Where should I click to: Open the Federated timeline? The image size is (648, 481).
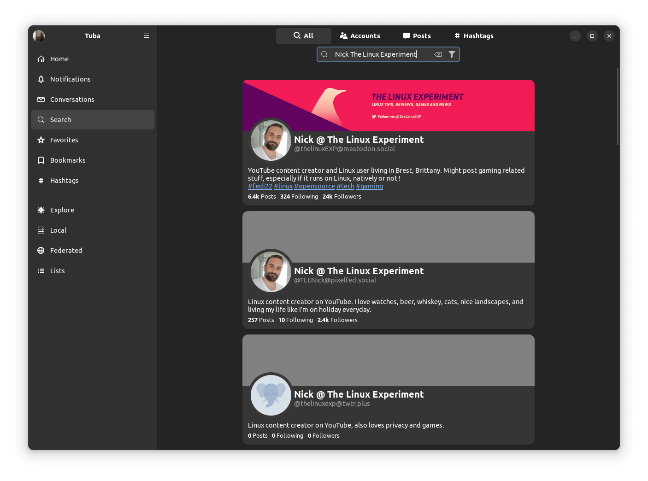[66, 250]
